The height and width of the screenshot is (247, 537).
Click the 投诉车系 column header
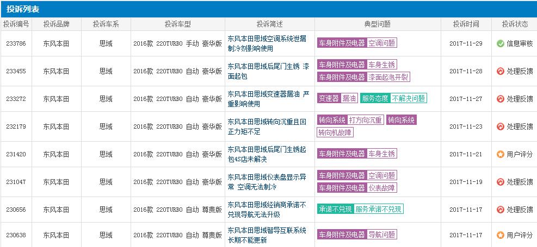pos(106,24)
